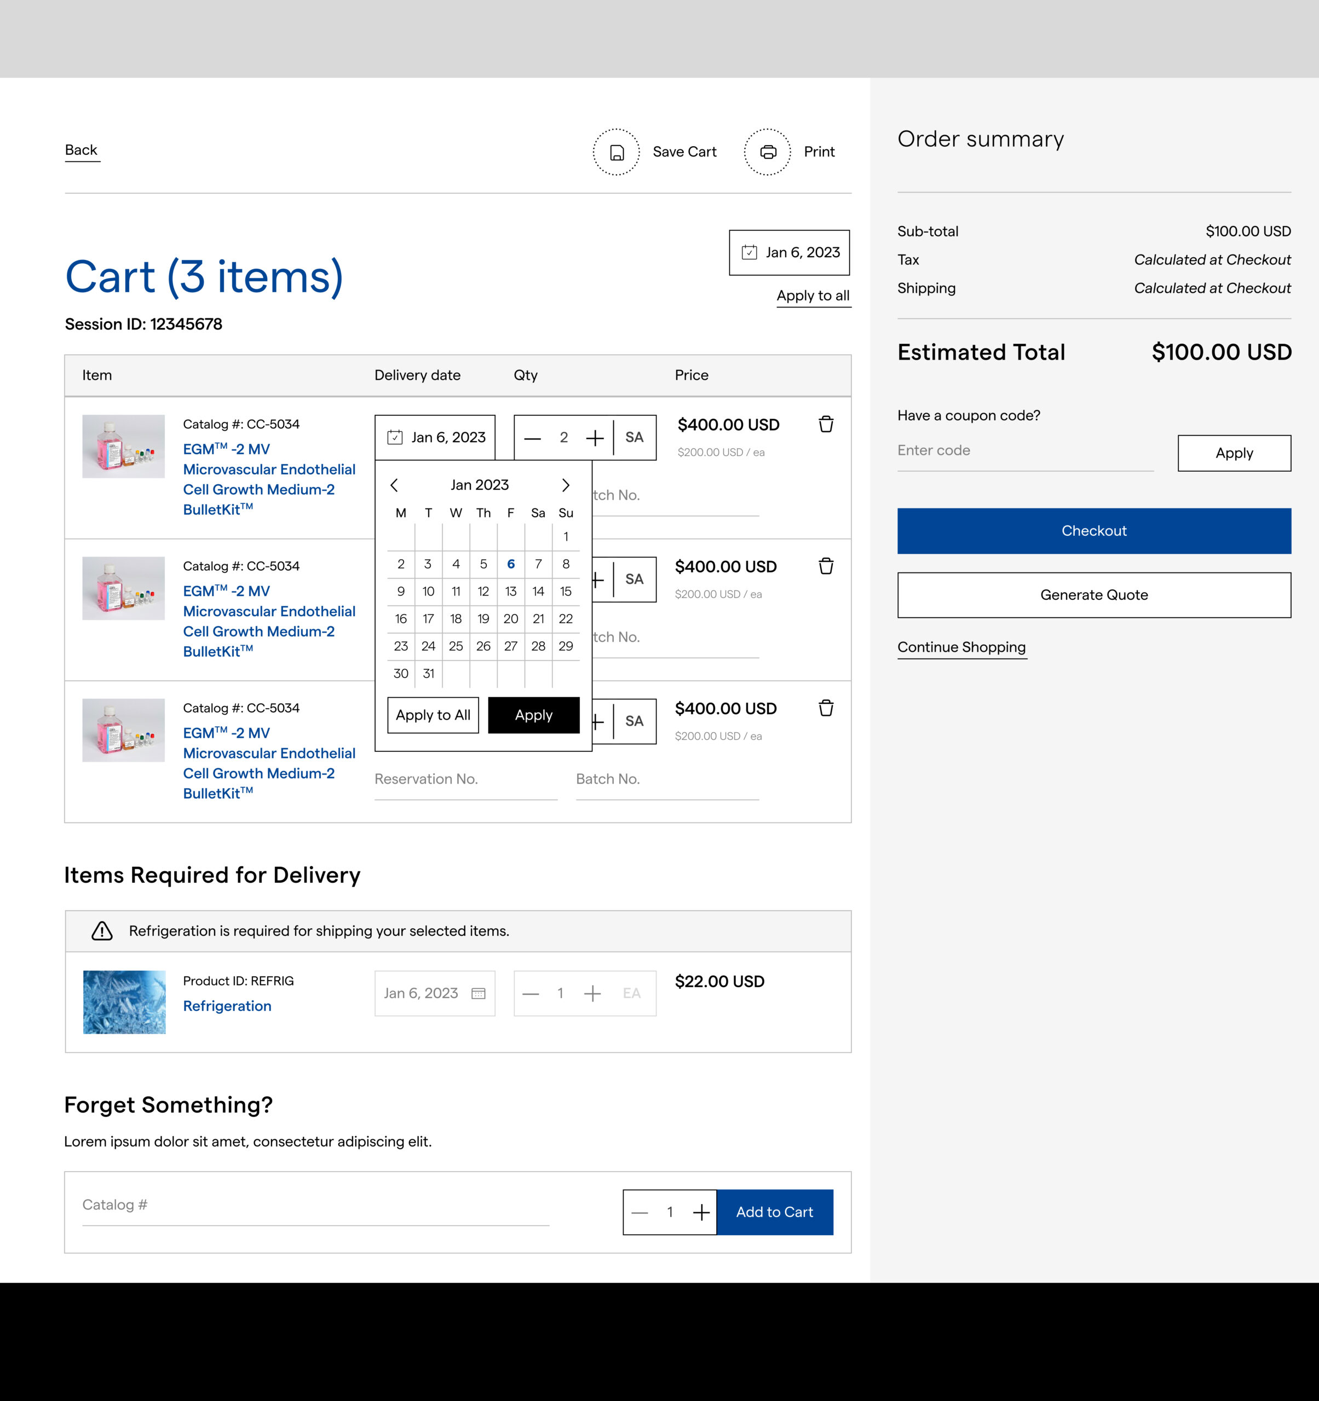Pick January 27 in the calendar

[x=510, y=646]
